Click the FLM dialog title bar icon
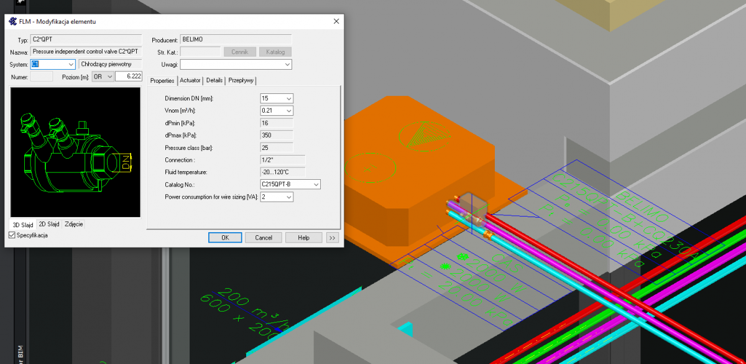This screenshot has width=746, height=364. [12, 22]
